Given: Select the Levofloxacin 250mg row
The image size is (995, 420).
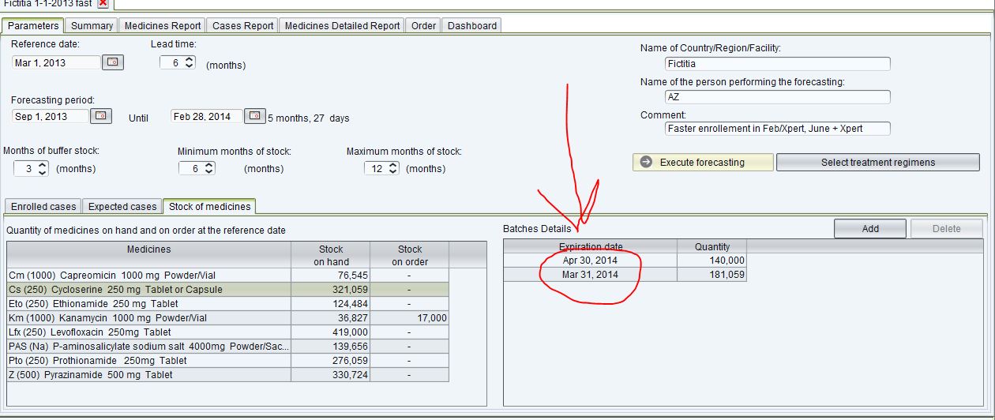Looking at the screenshot, I should click(x=228, y=332).
